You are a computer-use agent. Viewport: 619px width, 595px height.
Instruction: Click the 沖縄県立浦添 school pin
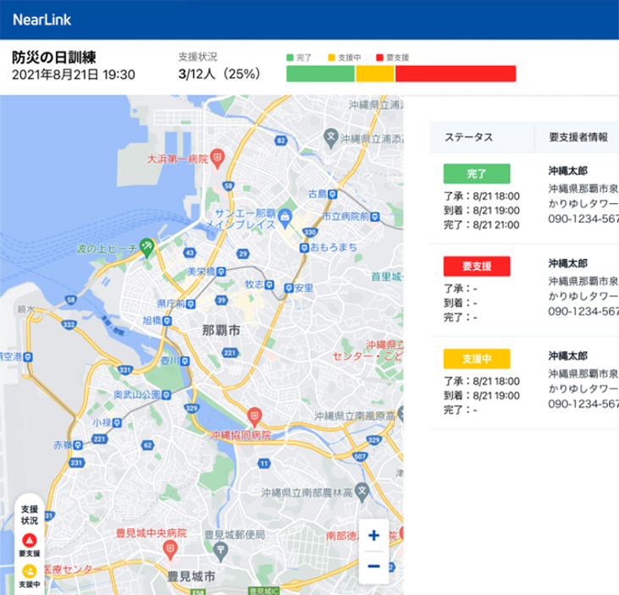click(x=330, y=138)
